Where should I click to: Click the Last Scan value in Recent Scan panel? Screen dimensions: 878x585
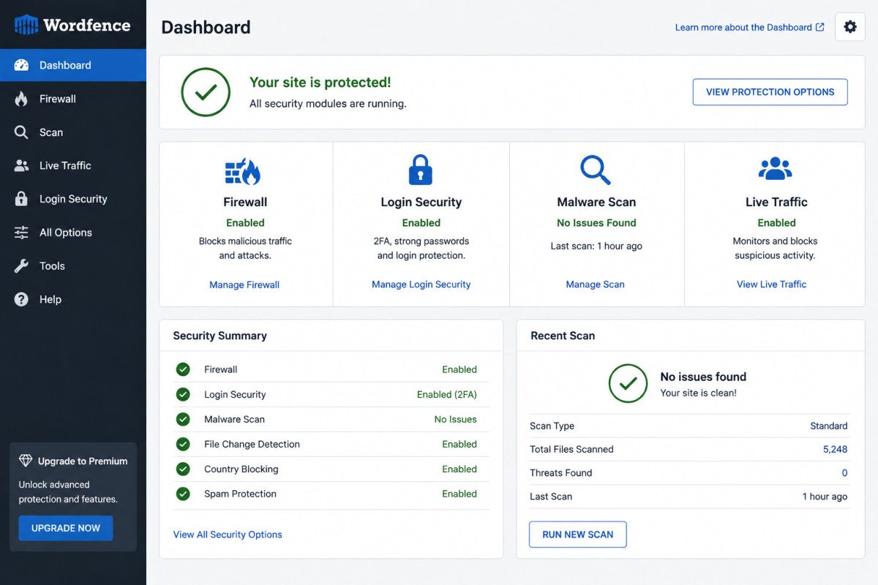pyautogui.click(x=825, y=497)
